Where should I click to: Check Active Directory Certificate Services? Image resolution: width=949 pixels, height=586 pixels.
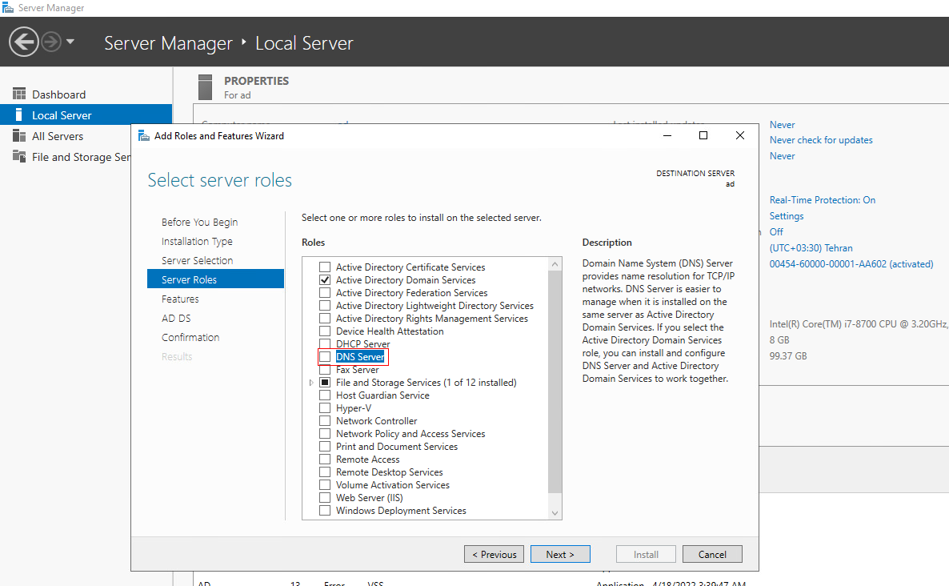coord(325,267)
